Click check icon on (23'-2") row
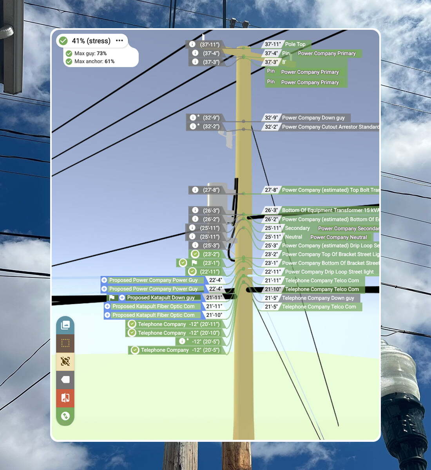This screenshot has height=470, width=431. point(195,254)
